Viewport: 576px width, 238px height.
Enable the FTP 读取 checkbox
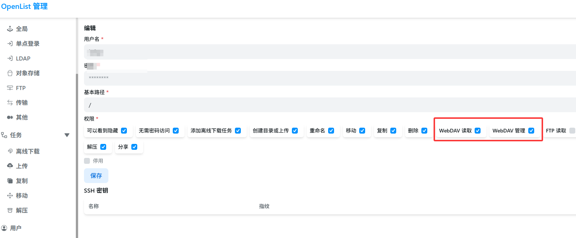[x=572, y=130]
